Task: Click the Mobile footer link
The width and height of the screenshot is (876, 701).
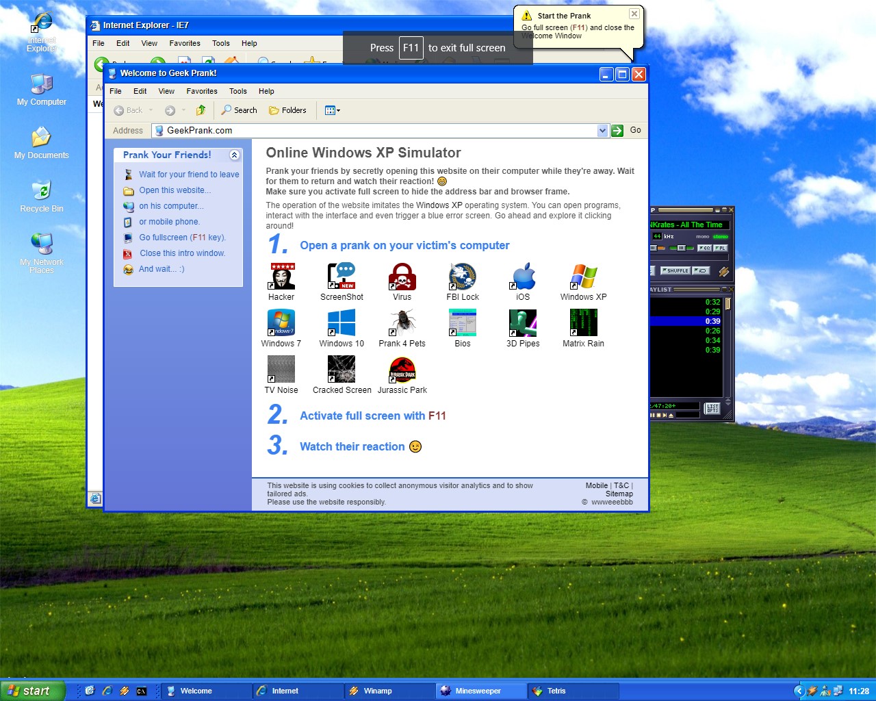Action: tap(597, 485)
